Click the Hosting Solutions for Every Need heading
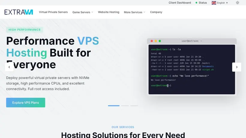246x138 pixels. pyautogui.click(x=123, y=135)
